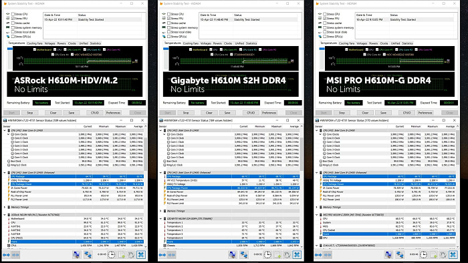
Task: Click shrink-columns arrows icon in ASRock HWiNFO window
Action: click(15, 255)
